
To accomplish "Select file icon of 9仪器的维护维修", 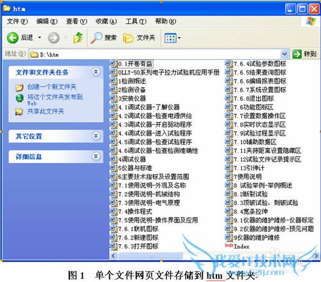I will click(229, 237).
